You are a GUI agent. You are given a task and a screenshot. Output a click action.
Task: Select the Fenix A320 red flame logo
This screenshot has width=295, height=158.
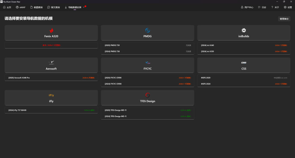pyautogui.click(x=51, y=30)
